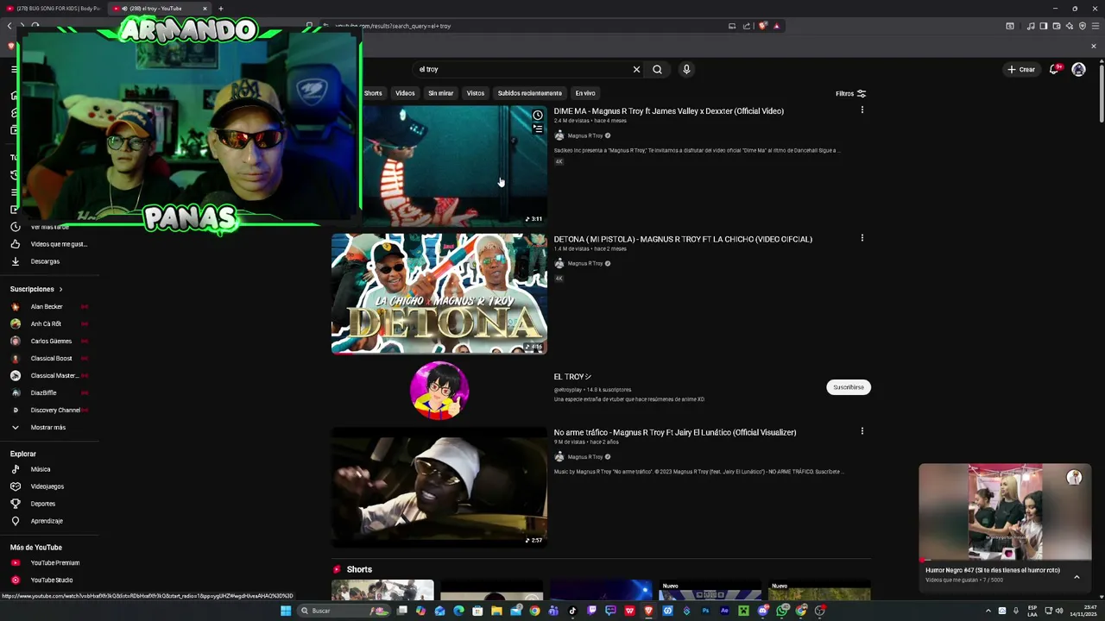The image size is (1105, 621).
Task: Click the Brave Rewards triangle icon
Action: 776,26
